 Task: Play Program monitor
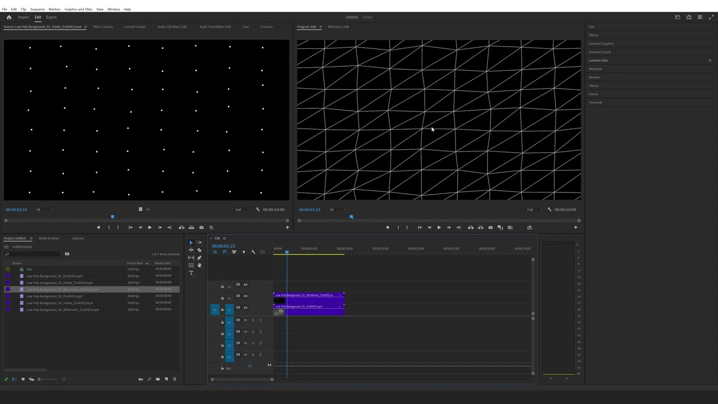(439, 227)
